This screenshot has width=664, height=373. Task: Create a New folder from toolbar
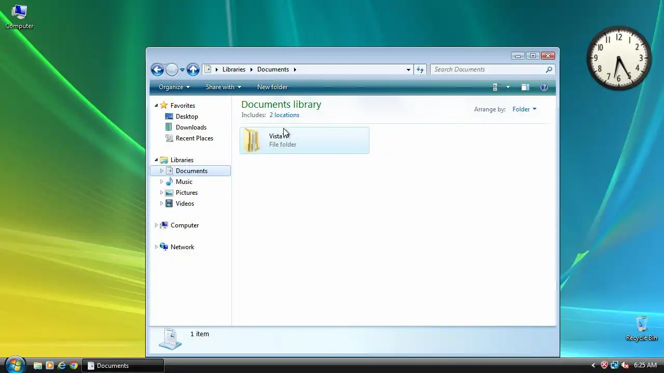[x=272, y=87]
